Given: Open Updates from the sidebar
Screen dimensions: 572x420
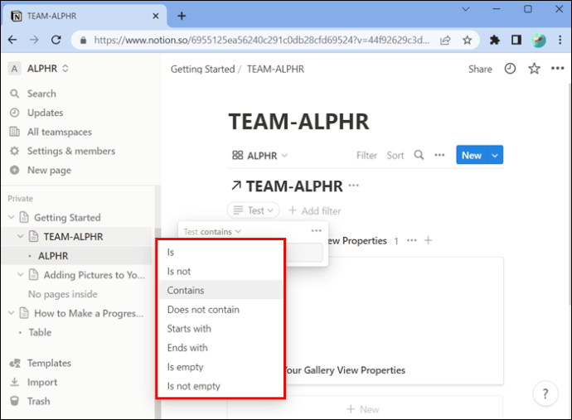Looking at the screenshot, I should click(36, 113).
